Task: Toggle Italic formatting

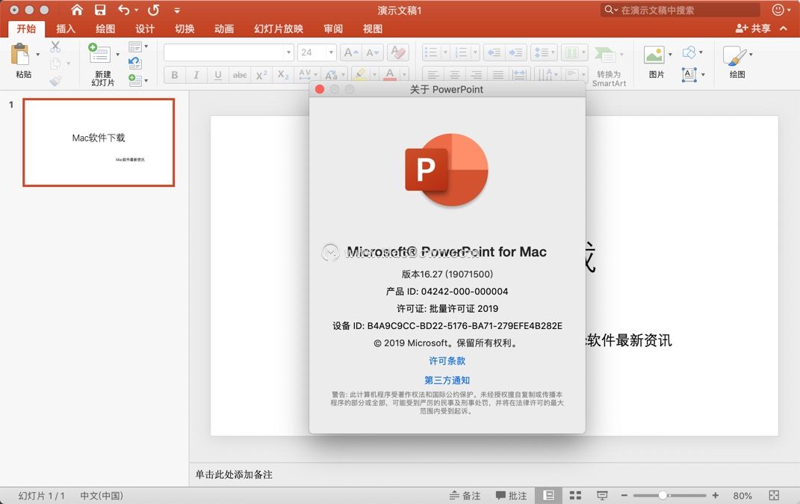Action: coord(196,75)
